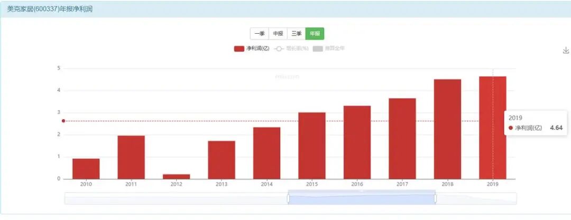Switch to 中报 interim report tab
Image resolution: width=571 pixels, height=220 pixels.
(278, 34)
